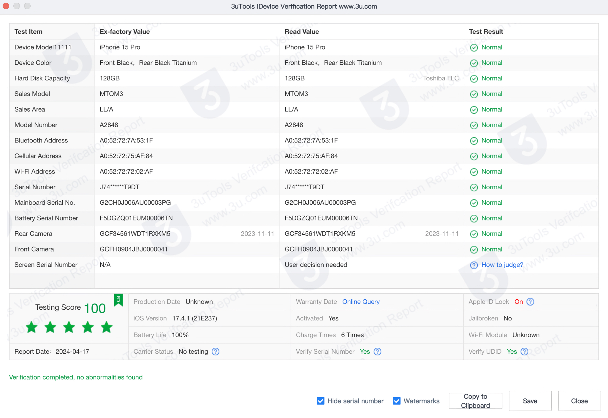Click the Production Date Unknown value
Screen dimensions: 608x418
(199, 302)
